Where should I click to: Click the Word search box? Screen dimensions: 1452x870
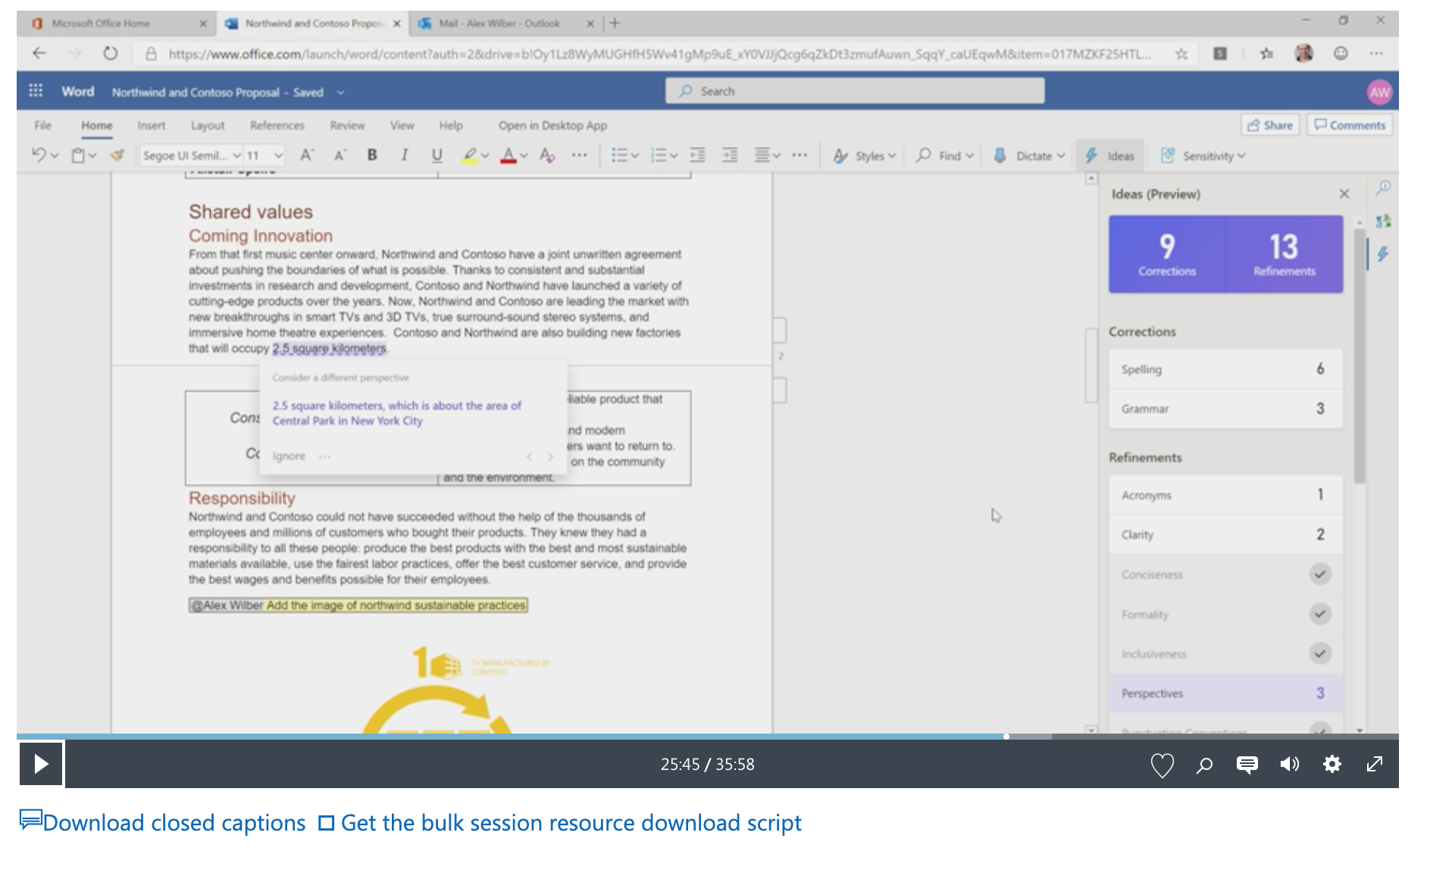tap(855, 91)
